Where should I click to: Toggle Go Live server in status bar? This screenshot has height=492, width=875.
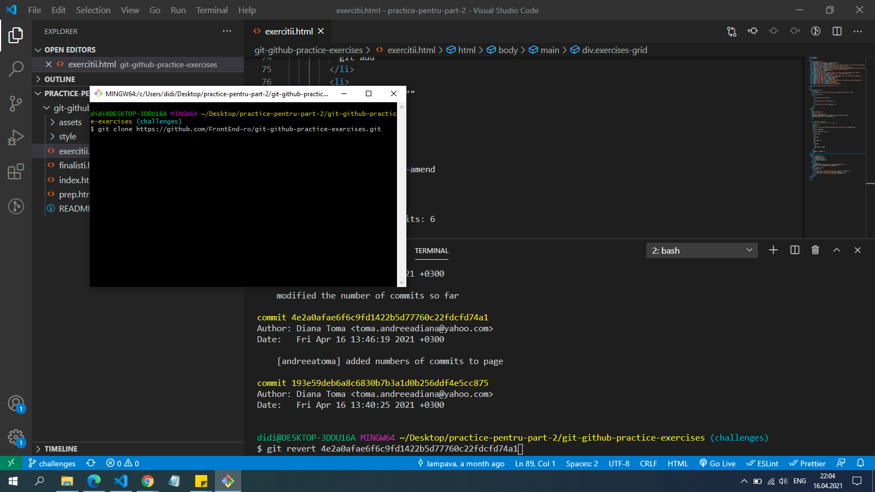(x=717, y=464)
